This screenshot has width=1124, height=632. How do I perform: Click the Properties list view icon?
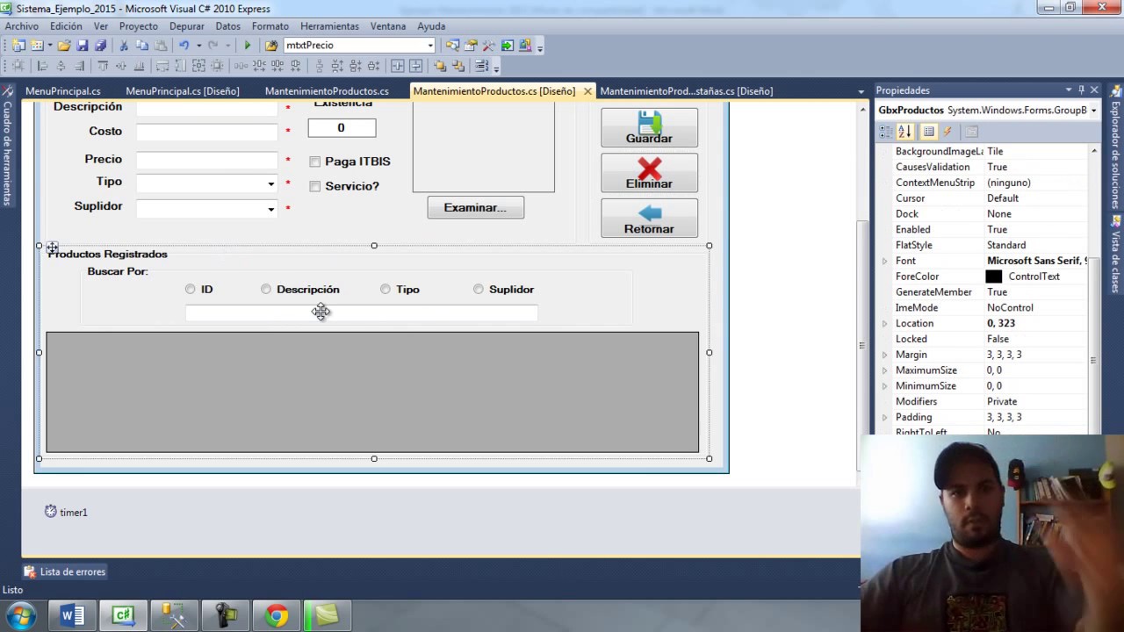(x=928, y=132)
